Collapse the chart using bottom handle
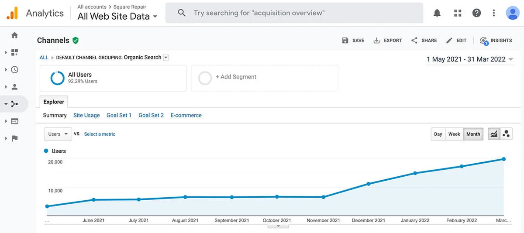The image size is (524, 233). pyautogui.click(x=278, y=226)
